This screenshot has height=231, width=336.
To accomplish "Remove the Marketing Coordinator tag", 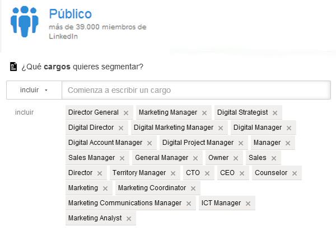I will coord(193,188).
